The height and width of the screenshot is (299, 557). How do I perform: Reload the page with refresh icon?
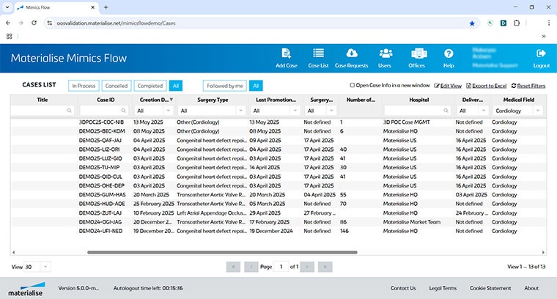pos(34,23)
